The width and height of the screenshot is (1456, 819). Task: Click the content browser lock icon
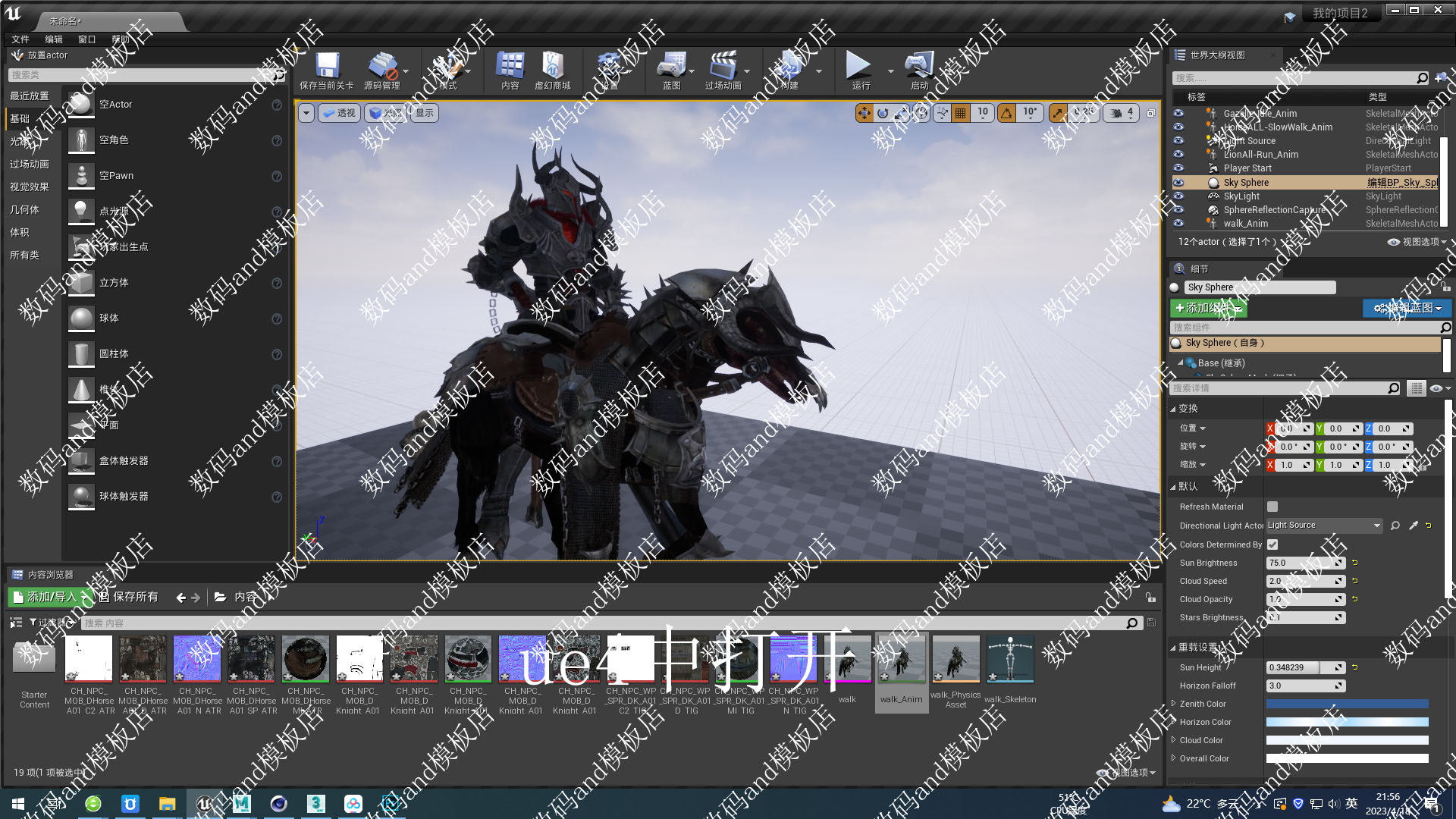pyautogui.click(x=1150, y=598)
